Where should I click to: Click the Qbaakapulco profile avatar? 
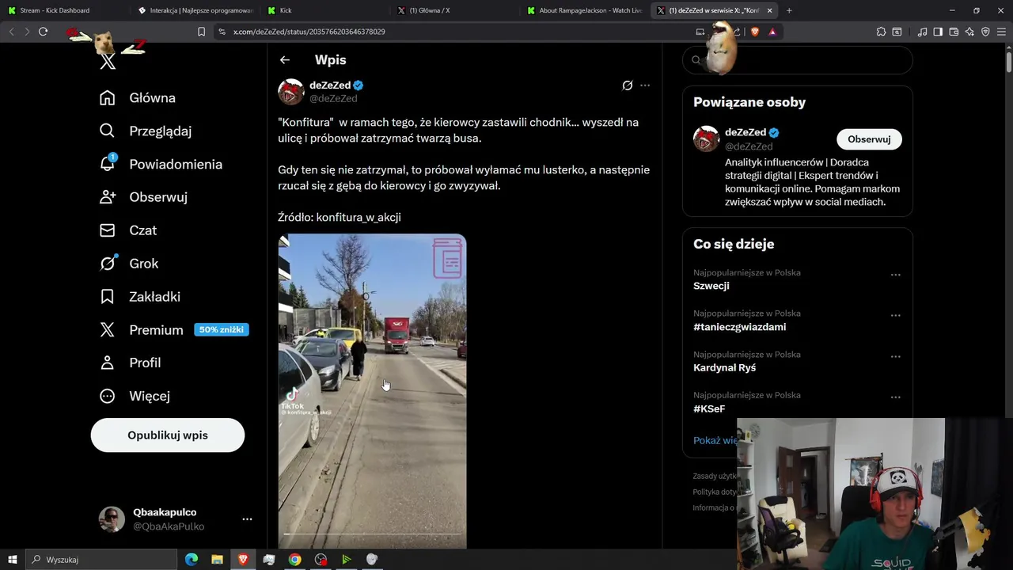[x=112, y=519]
